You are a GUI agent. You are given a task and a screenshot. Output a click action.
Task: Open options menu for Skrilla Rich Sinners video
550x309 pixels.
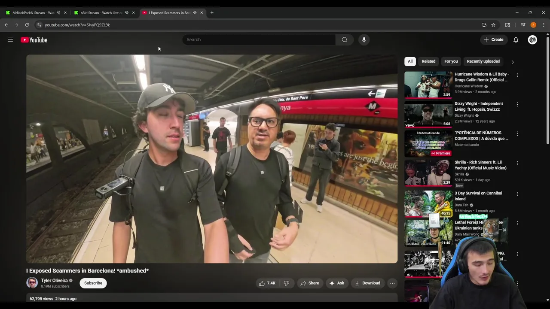coord(517,163)
